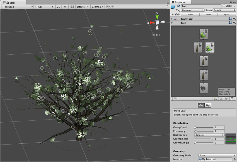Select the Move Leaf tool

coord(201,105)
